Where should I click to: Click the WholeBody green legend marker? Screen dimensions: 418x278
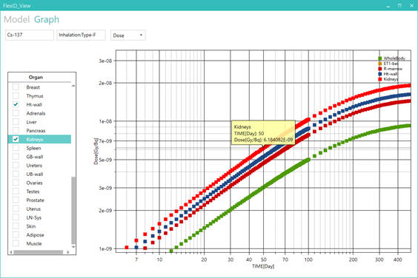click(380, 58)
